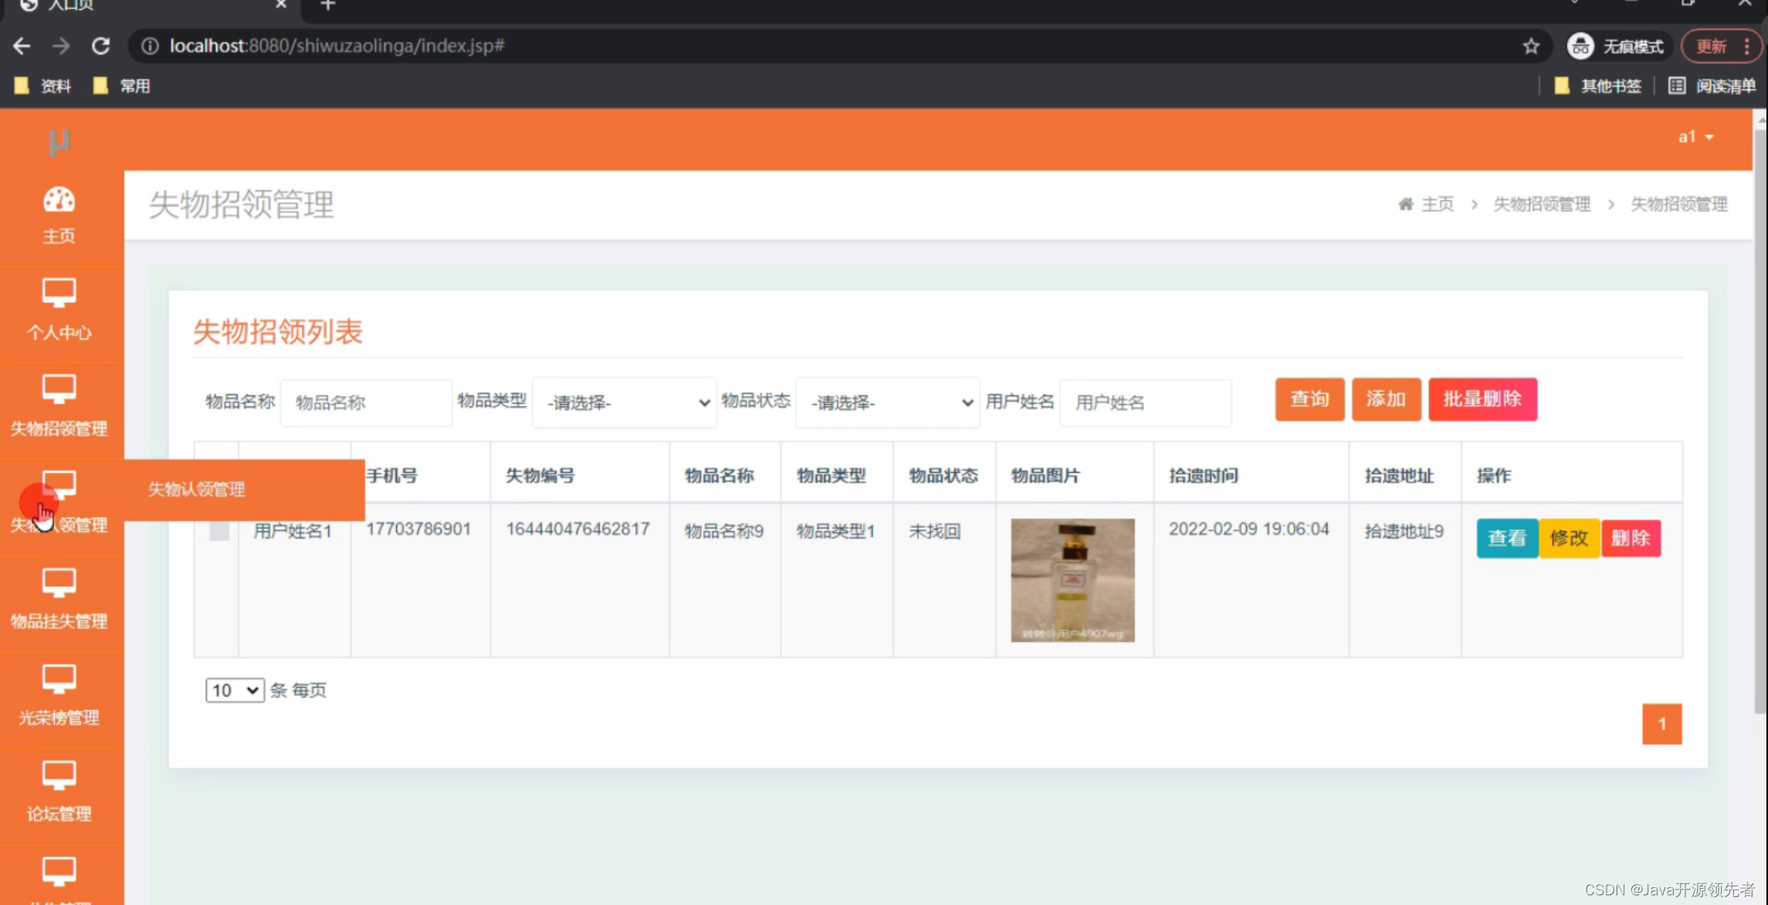The width and height of the screenshot is (1768, 905).
Task: Check the row checkbox for 用户姓名1
Action: [x=219, y=531]
